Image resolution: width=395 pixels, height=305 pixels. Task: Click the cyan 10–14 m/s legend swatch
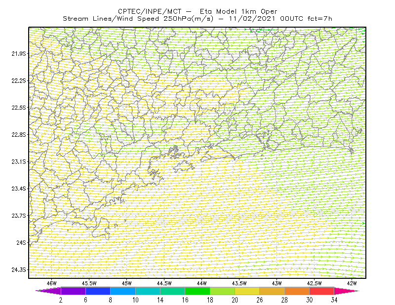(x=148, y=291)
